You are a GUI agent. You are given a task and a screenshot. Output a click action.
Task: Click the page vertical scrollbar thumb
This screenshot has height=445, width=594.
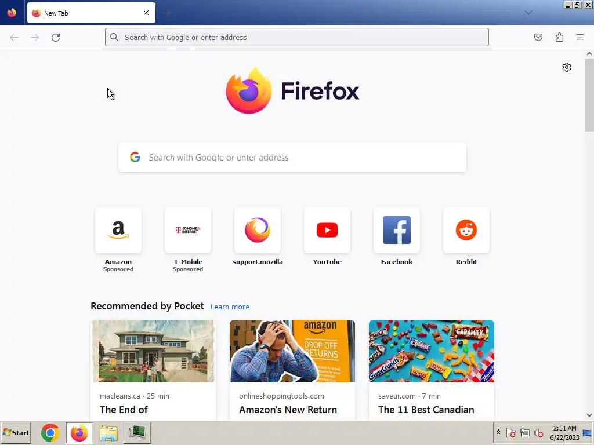589,94
